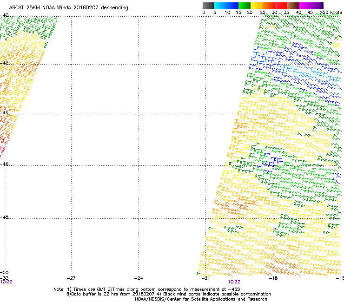Select the purple 45-50 knots legend color
The height and width of the screenshot is (302, 344).
tap(317, 6)
